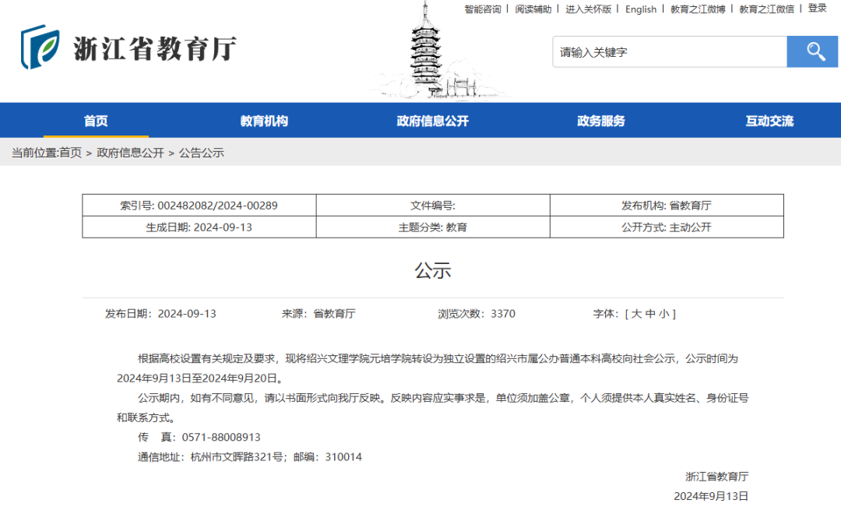
Task: Set font size to 小 (small)
Action: pyautogui.click(x=663, y=313)
